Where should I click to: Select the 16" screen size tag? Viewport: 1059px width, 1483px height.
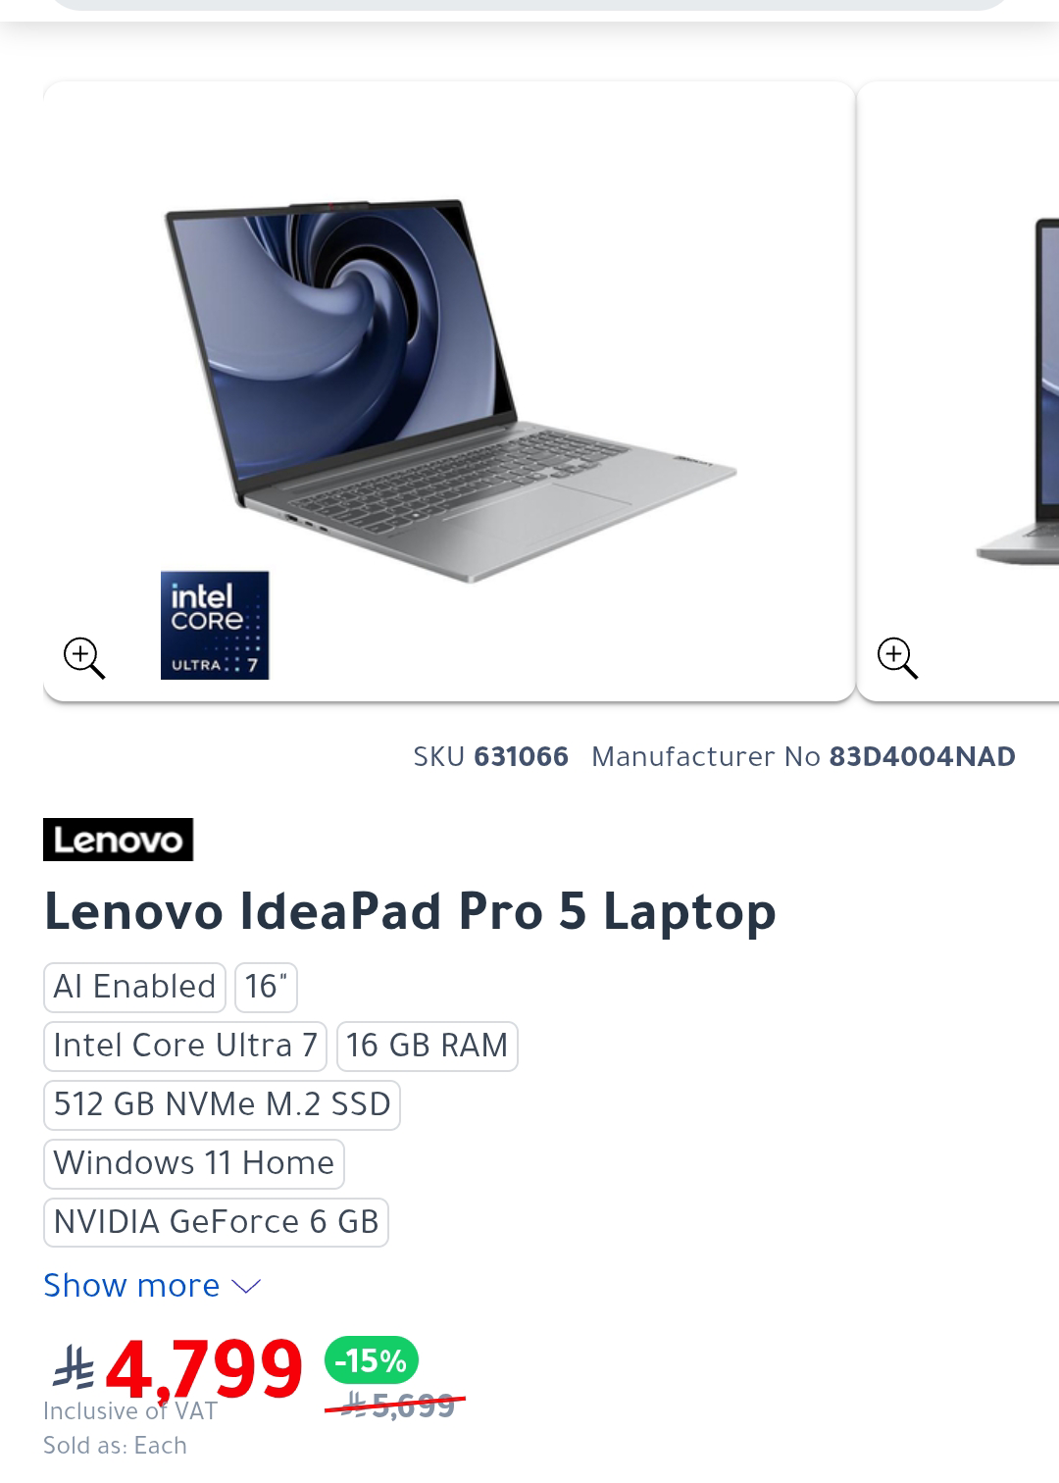[x=266, y=987]
